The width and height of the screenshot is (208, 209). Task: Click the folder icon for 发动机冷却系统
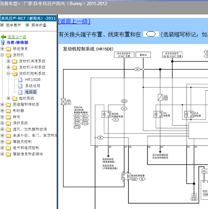tap(14, 67)
